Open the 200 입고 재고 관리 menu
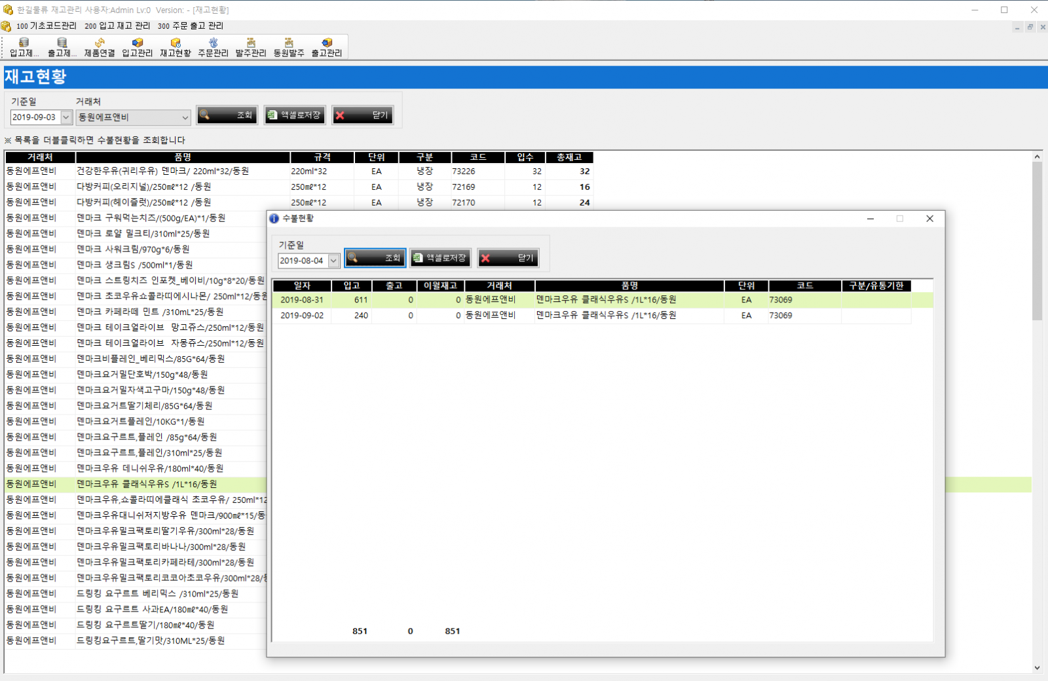Screen dimensions: 1048x681 (x=117, y=26)
